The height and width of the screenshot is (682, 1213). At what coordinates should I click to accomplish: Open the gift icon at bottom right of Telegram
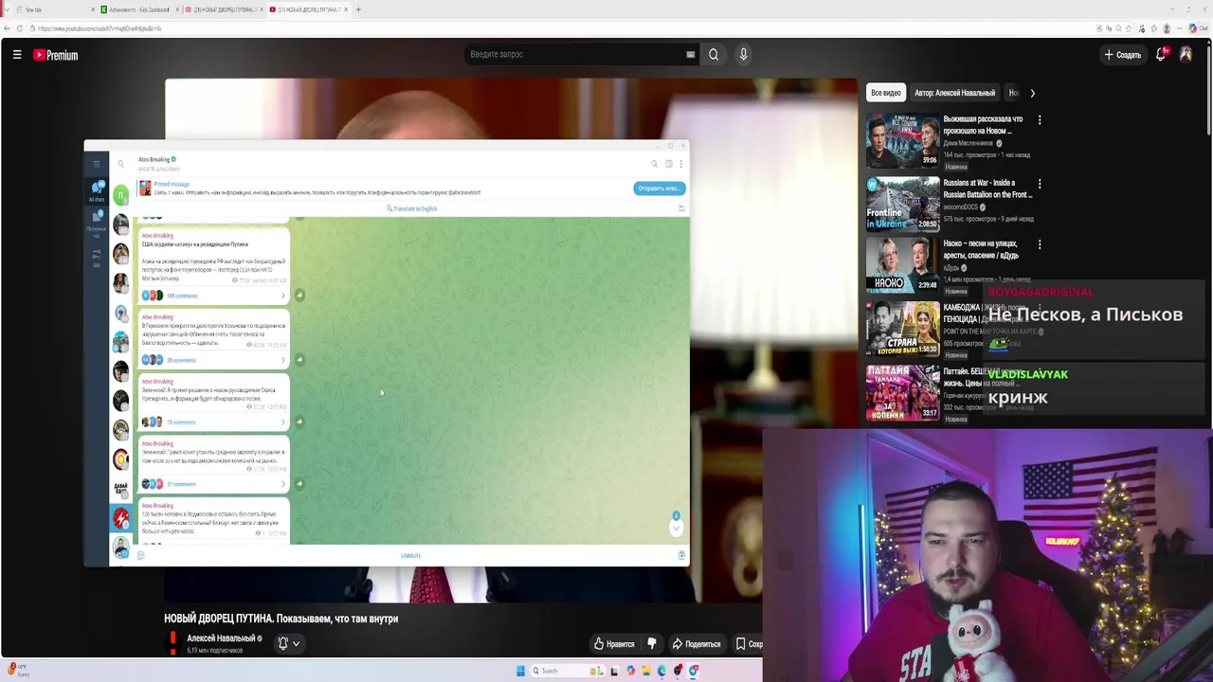click(x=680, y=556)
